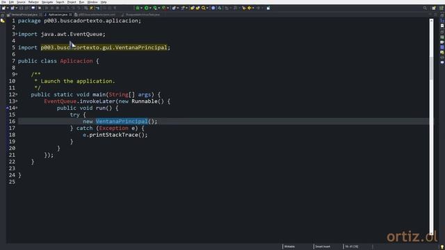
Task: Click the lightbulb tip icon in status bar
Action: [x=442, y=247]
